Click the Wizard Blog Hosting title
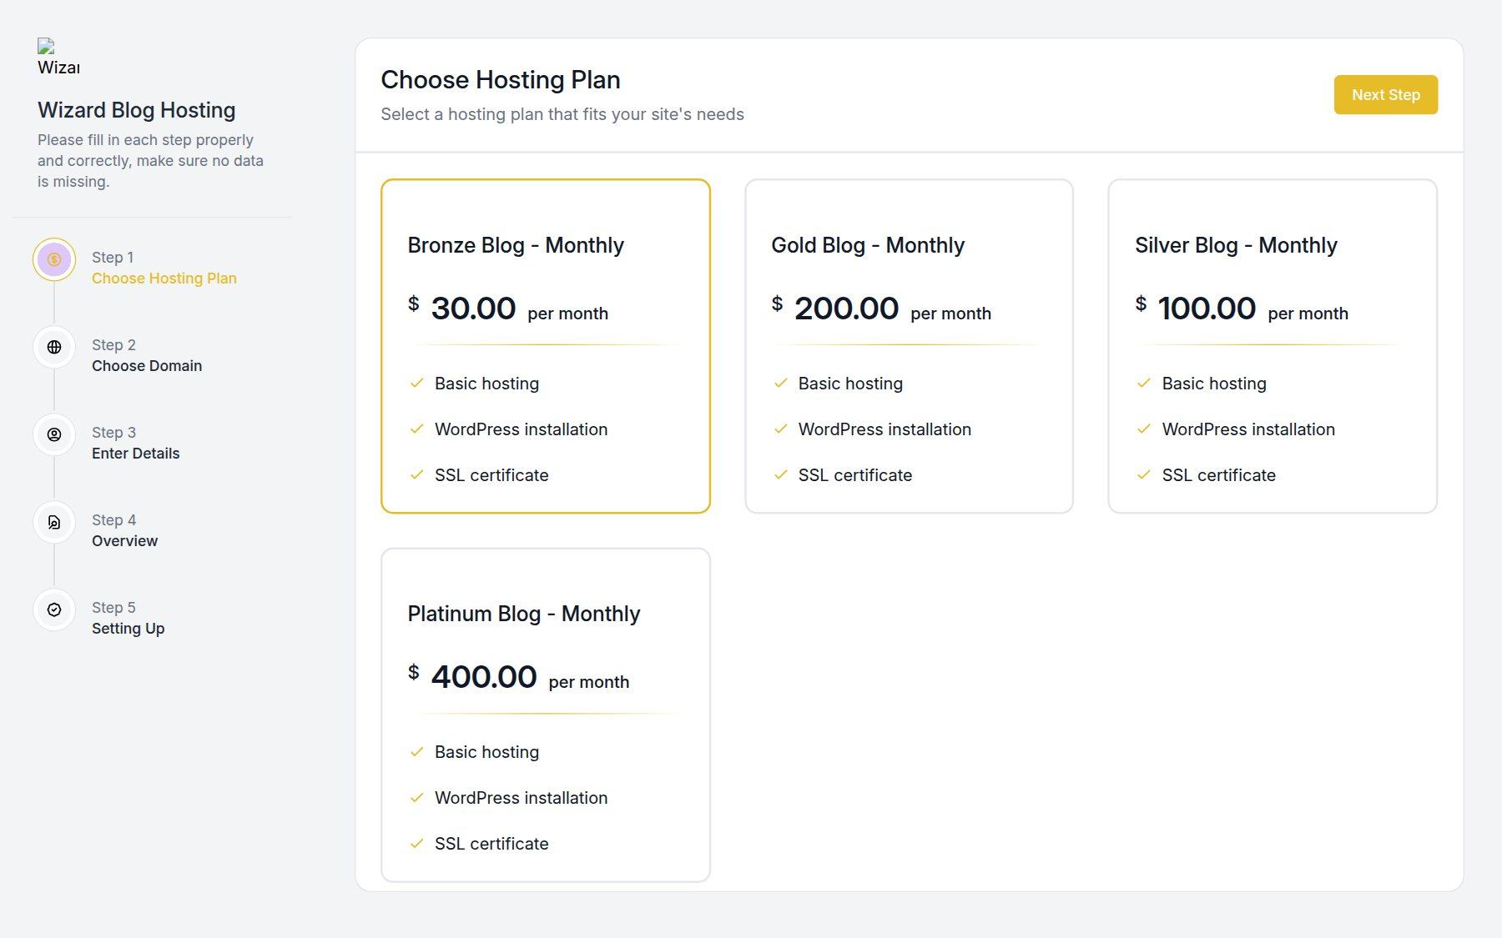 pyautogui.click(x=137, y=110)
